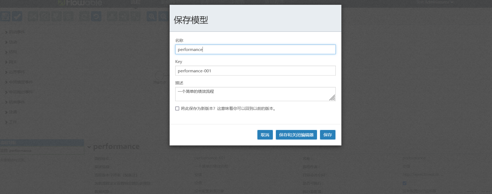This screenshot has height=194, width=492.
Task: Expand the 中间捕捉事件 palette group
Action: click(x=19, y=82)
